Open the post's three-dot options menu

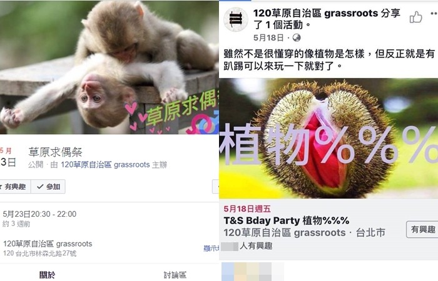(434, 13)
